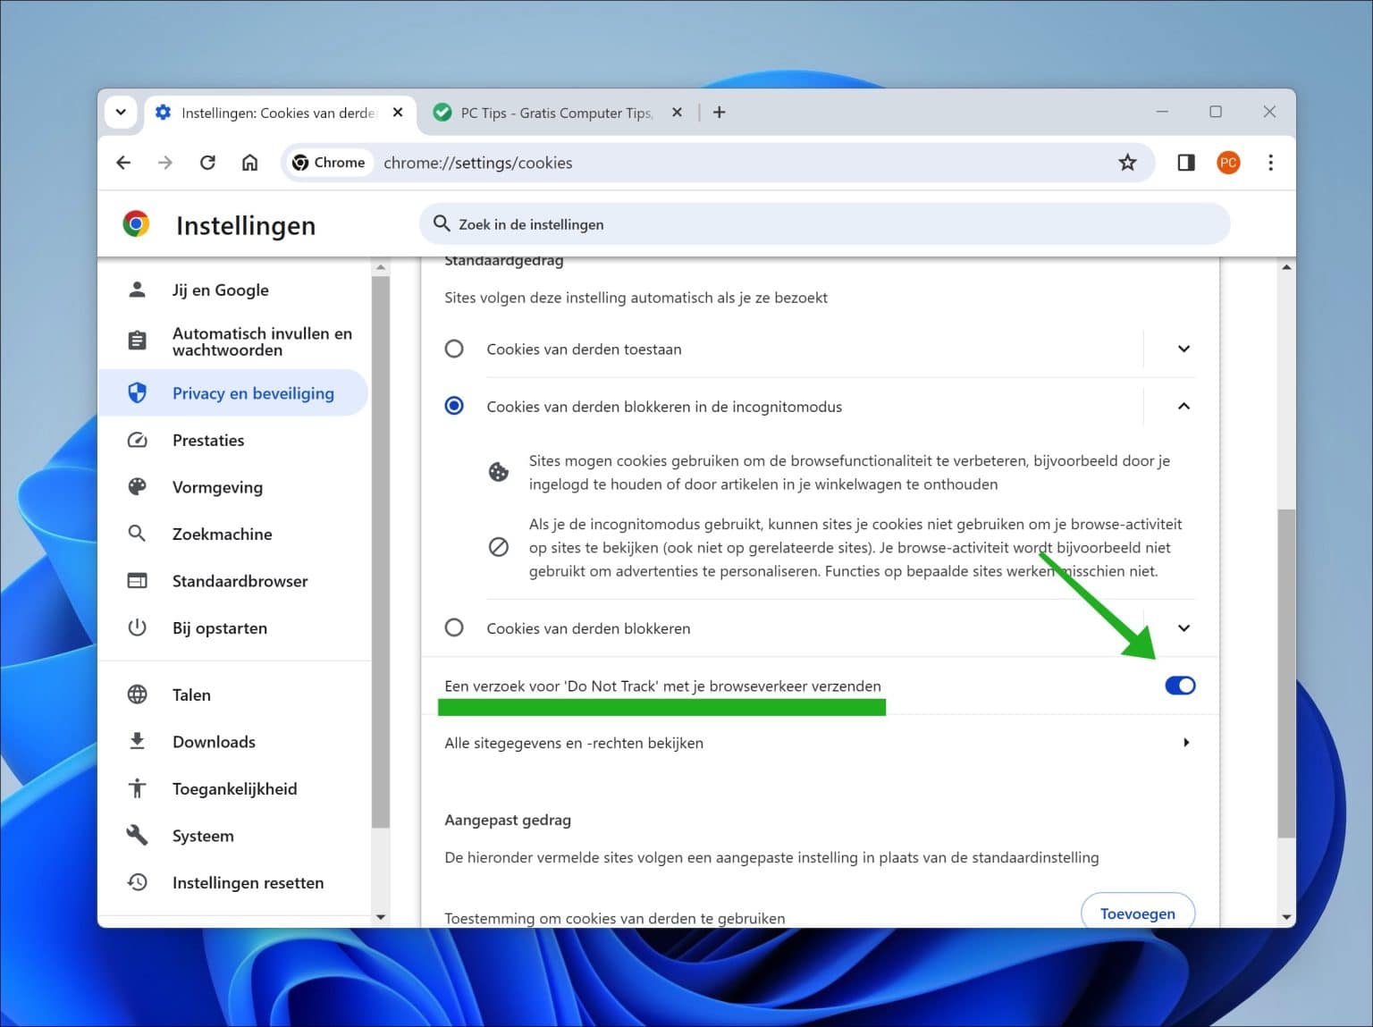
Task: Click the Zoekmachine magnifier icon
Action: click(x=138, y=534)
